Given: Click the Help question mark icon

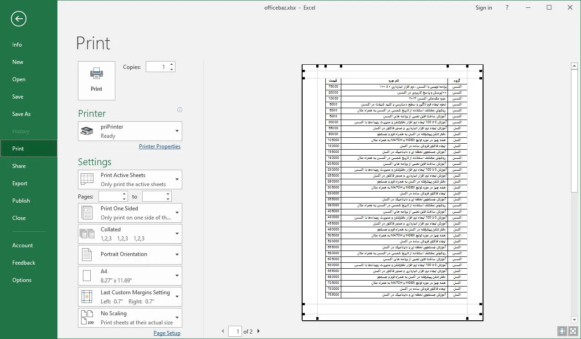Looking at the screenshot, I should pos(507,8).
